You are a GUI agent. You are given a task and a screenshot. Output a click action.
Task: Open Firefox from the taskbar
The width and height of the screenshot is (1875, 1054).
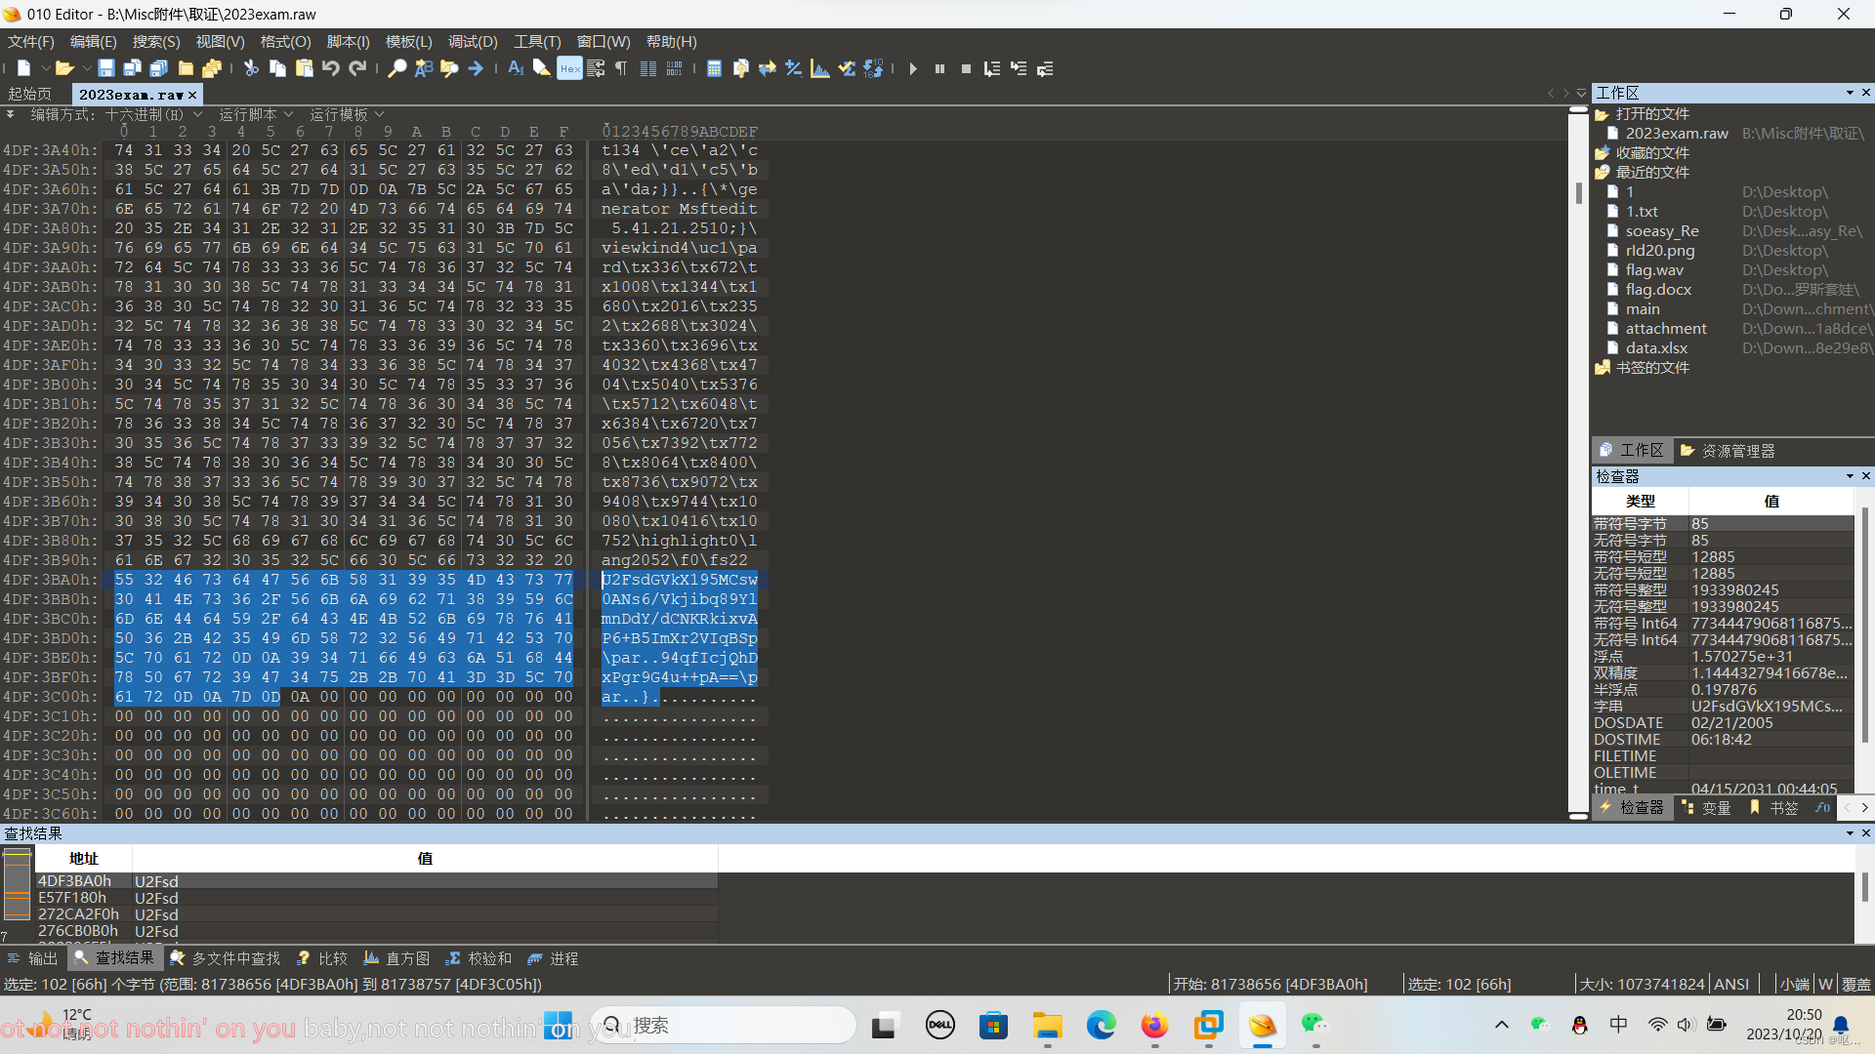point(1154,1026)
